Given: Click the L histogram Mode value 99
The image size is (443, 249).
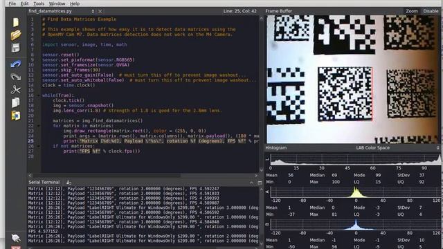Looking at the screenshot, I should [x=378, y=175].
